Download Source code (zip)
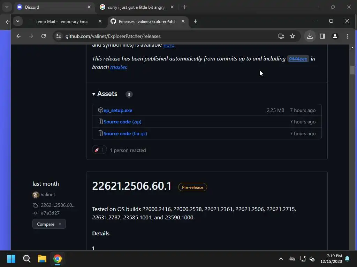The width and height of the screenshot is (357, 267). (122, 122)
